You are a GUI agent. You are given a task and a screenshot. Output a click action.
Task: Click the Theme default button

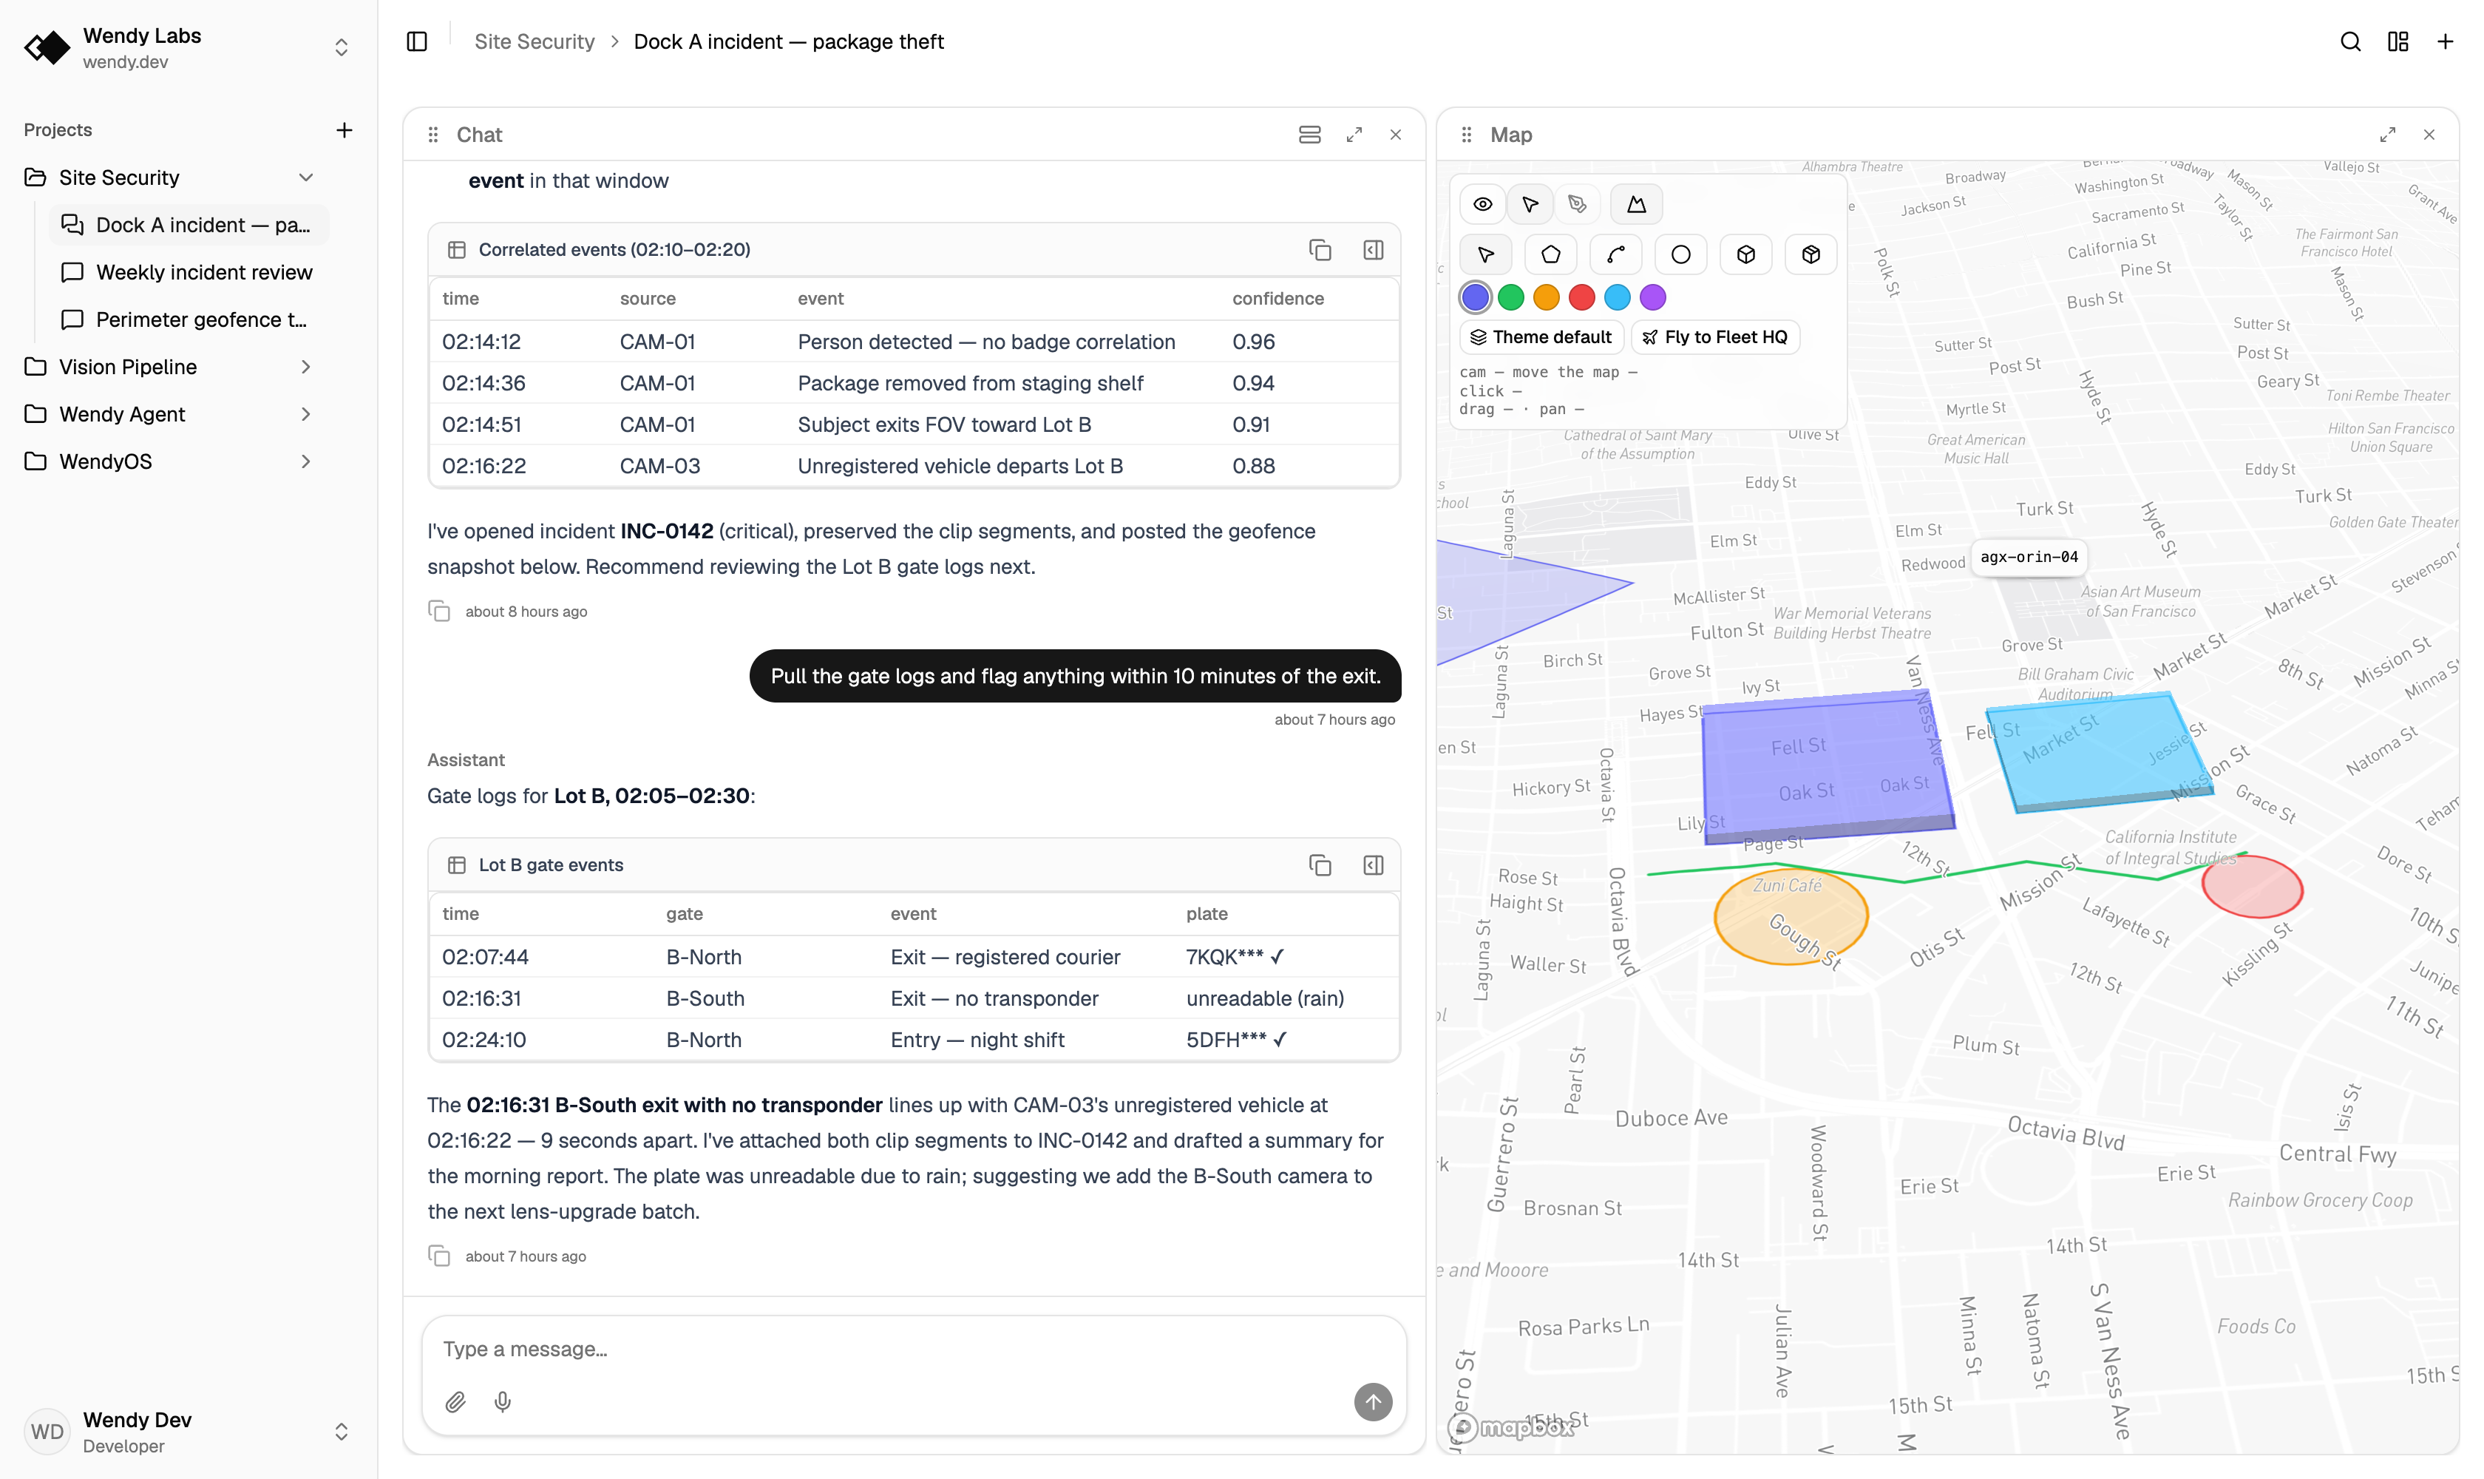tap(1541, 337)
